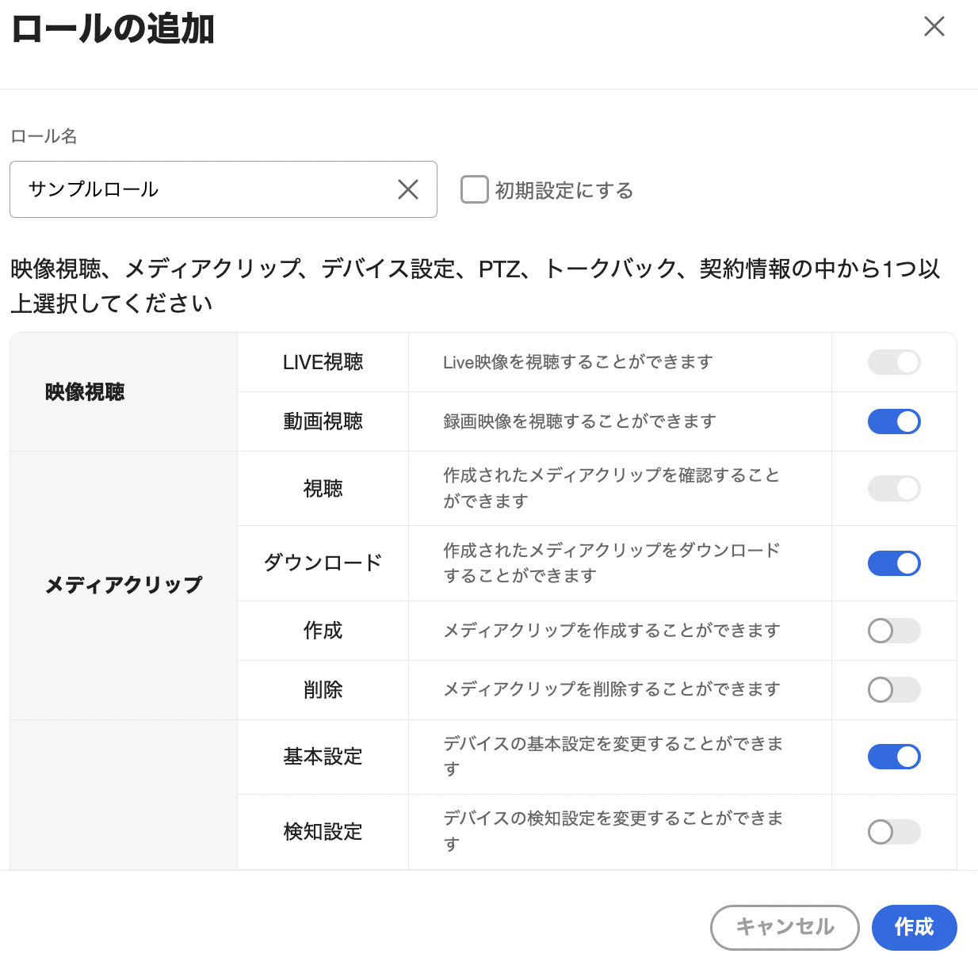Check the 初期設定にする checkbox
978x965 pixels.
474,189
